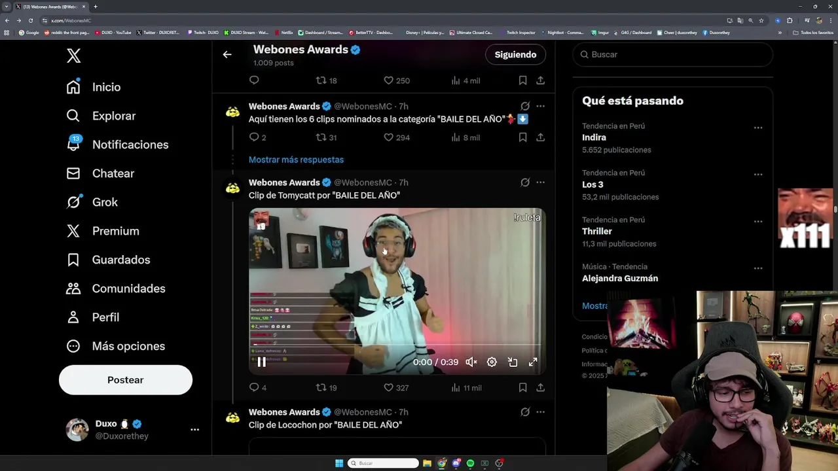Open Spotify from the taskbar
Screen dimensions: 838x471
[470, 463]
